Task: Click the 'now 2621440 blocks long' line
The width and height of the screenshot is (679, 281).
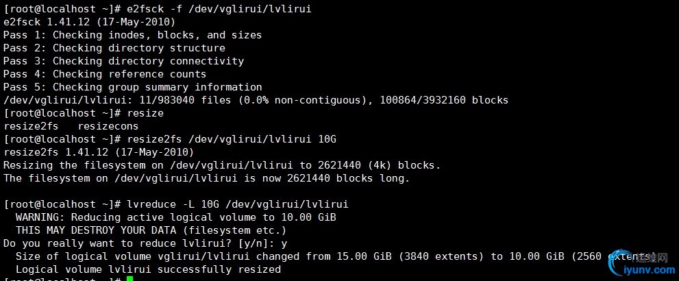Action: 206,178
